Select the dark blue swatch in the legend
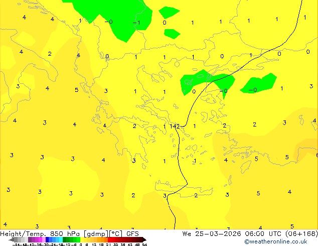The image size is (318, 246). 47,239
